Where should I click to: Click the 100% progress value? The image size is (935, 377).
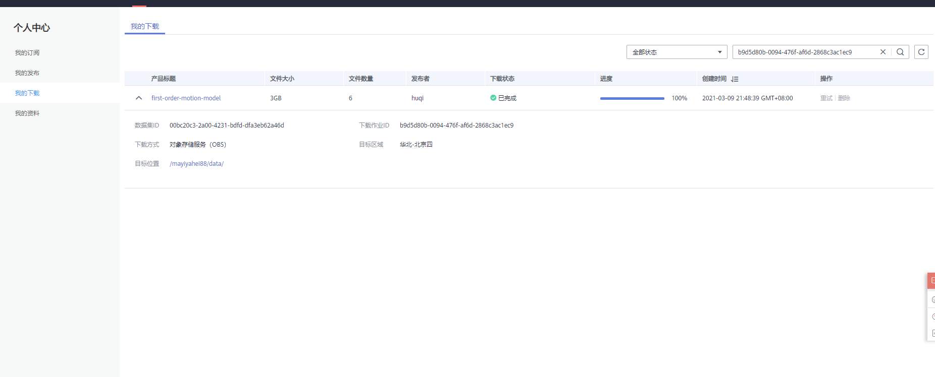coord(679,98)
